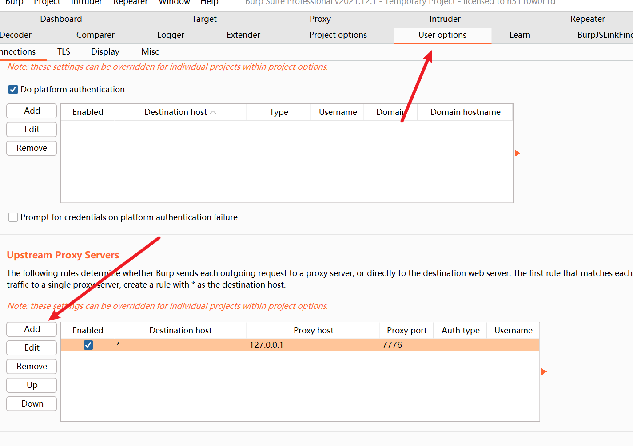The height and width of the screenshot is (446, 633).
Task: Open the Intruder menu in menu bar
Action: 87,2
